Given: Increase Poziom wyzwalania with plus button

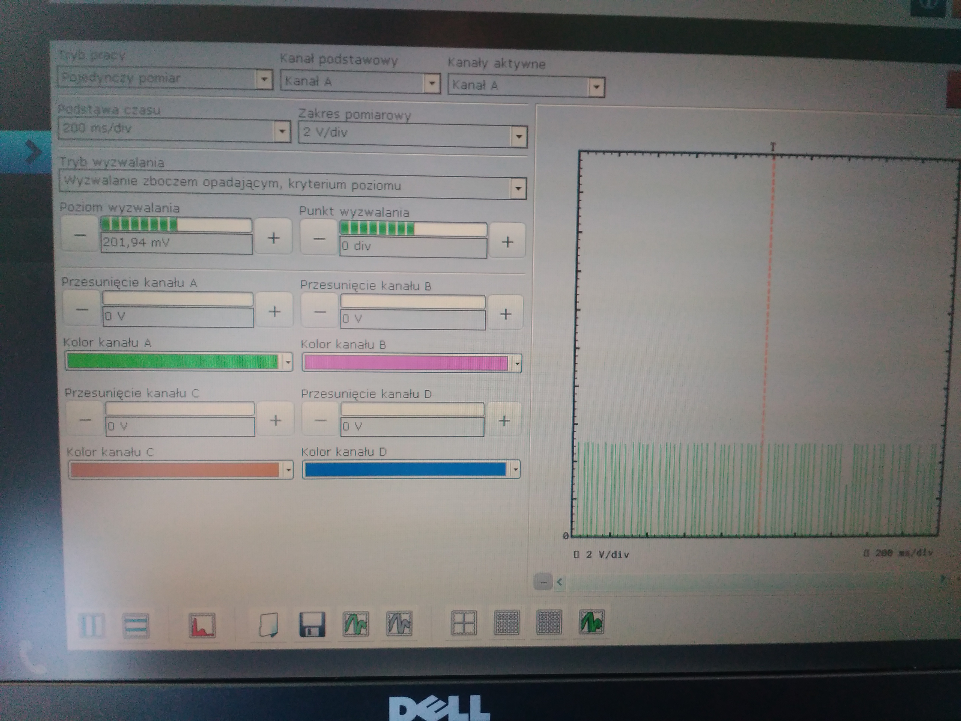Looking at the screenshot, I should (x=273, y=238).
